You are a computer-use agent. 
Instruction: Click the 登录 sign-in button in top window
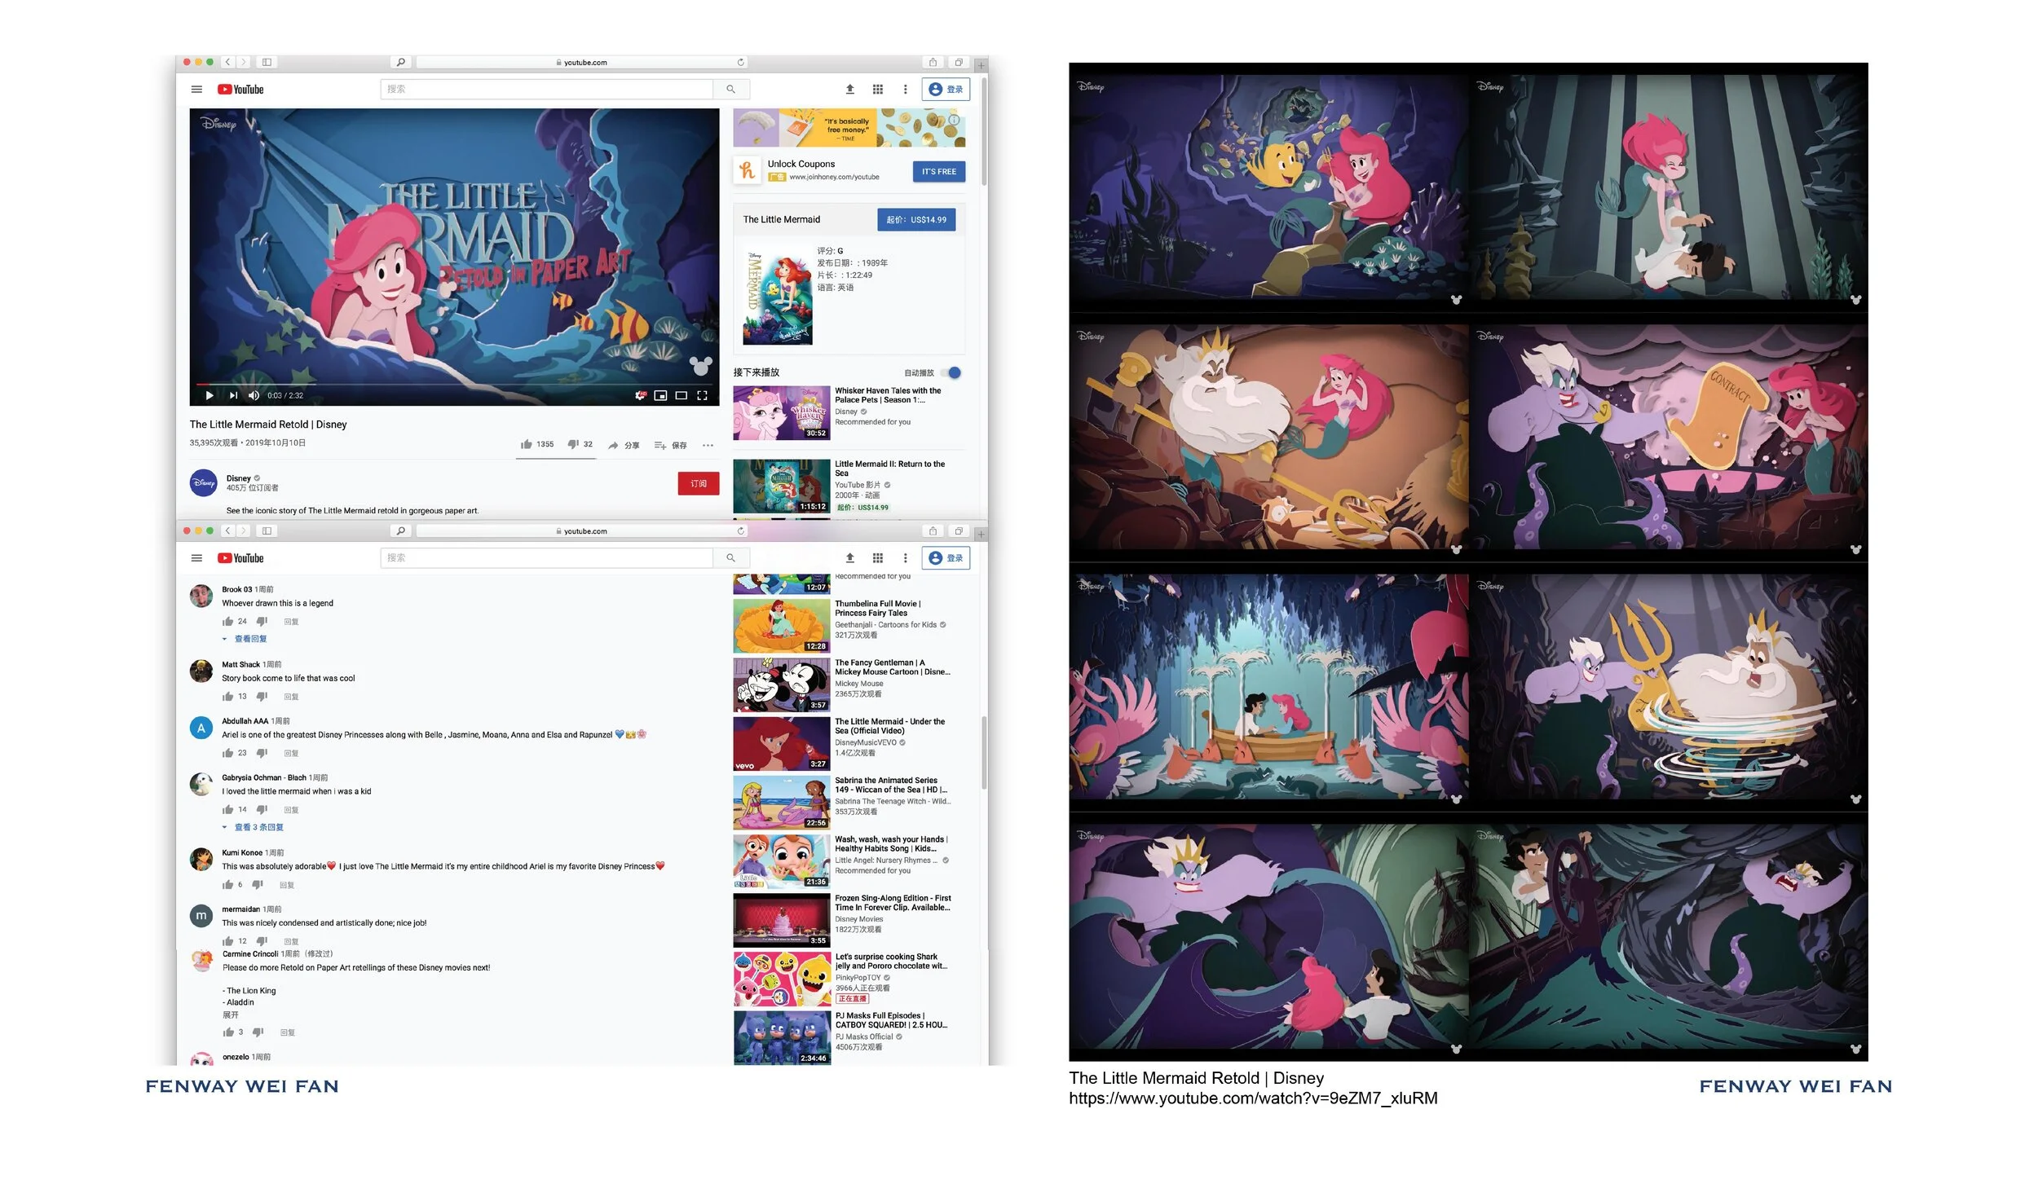click(946, 90)
